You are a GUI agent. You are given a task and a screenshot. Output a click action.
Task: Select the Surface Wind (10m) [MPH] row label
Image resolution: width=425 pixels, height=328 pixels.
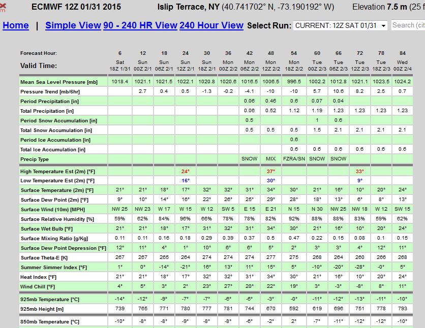tap(52, 210)
